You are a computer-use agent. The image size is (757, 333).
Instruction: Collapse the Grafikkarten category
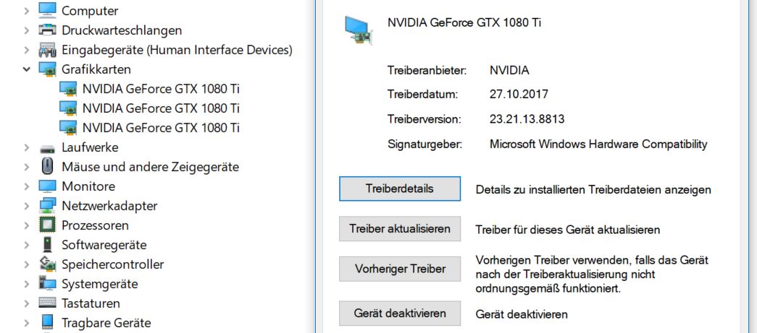tap(27, 69)
